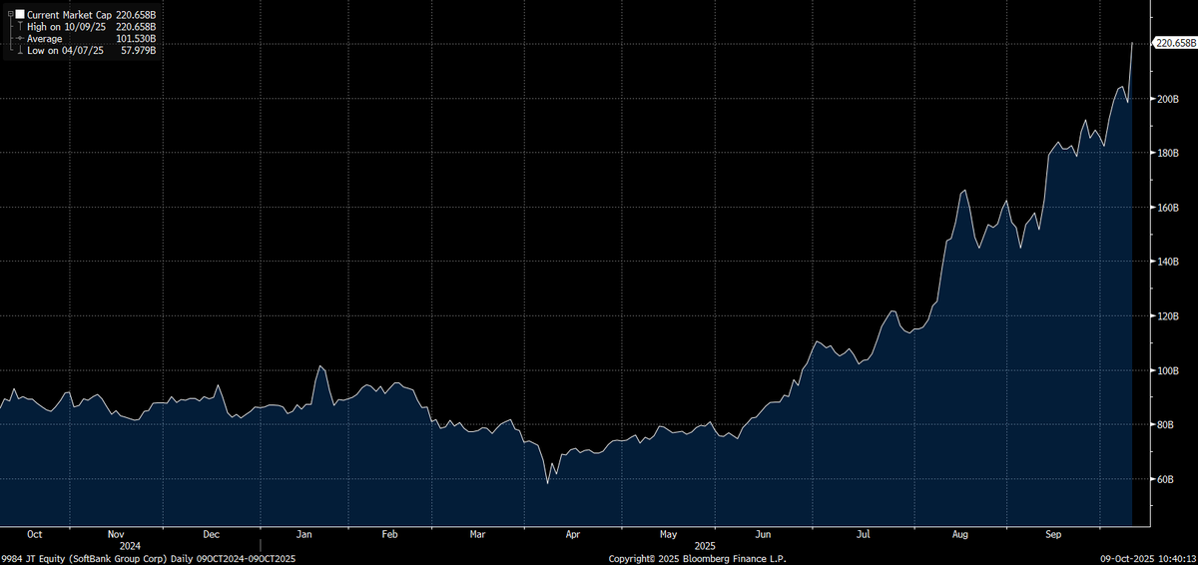Click the 220.658B last-price tag on y-axis
This screenshot has height=565, width=1198.
click(1175, 43)
